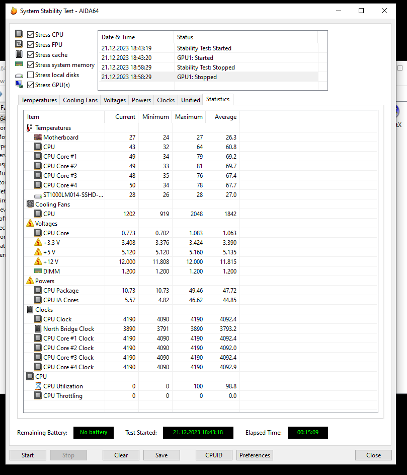Click the thermometer icon of Temperatures group
The height and width of the screenshot is (475, 407).
tap(30, 128)
